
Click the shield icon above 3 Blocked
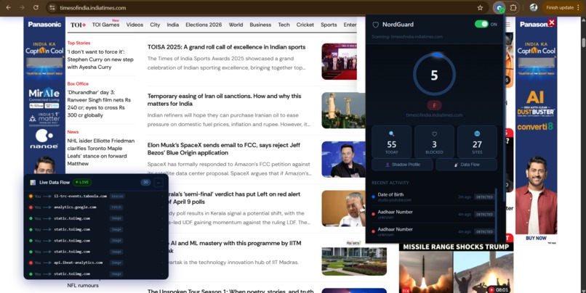(x=434, y=133)
